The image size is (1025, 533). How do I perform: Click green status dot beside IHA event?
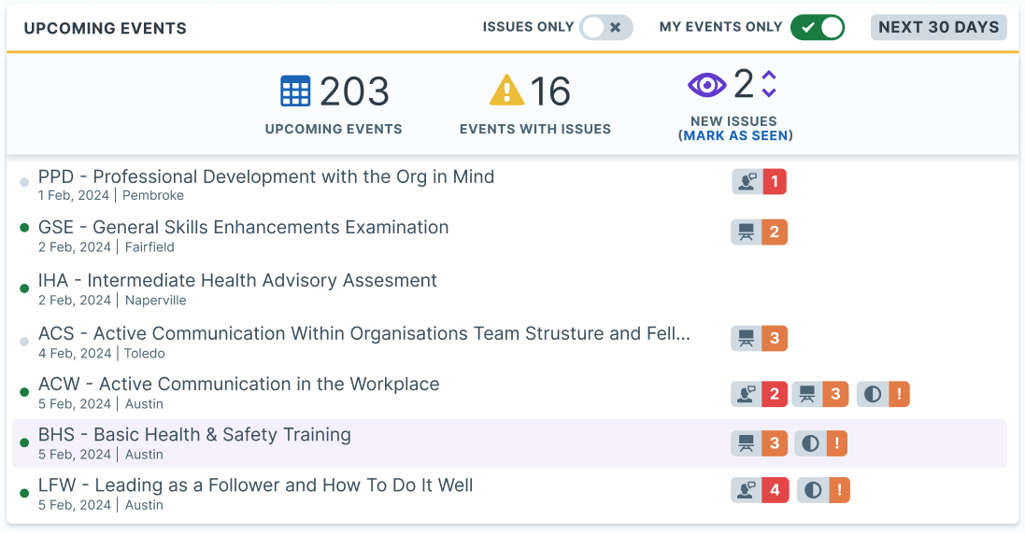(24, 288)
